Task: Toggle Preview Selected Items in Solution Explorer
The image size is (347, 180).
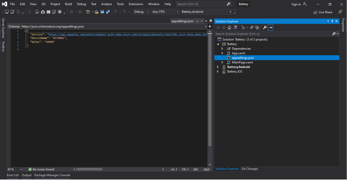Action: tap(257, 27)
